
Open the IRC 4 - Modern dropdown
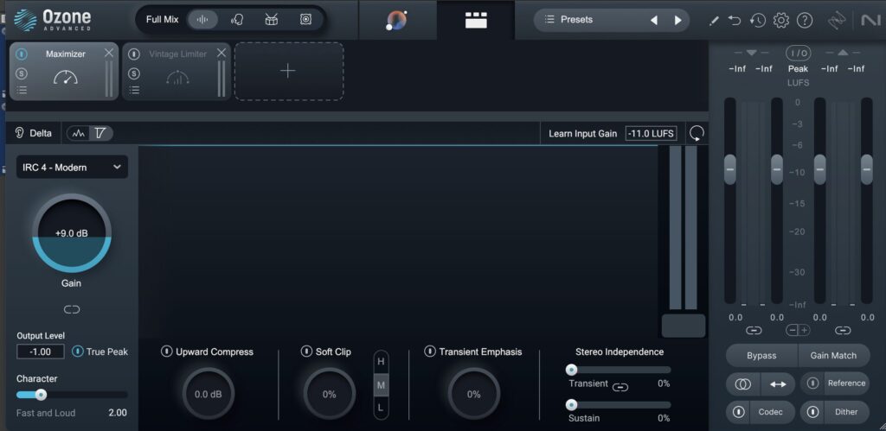(x=72, y=167)
